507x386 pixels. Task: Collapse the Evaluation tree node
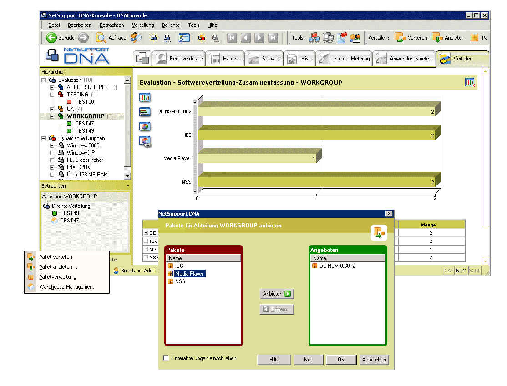43,80
